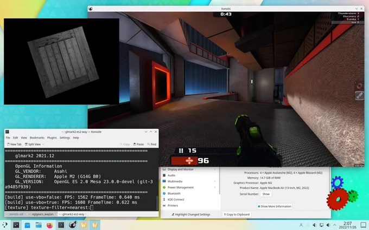Open the Settings menu in Konsole

coord(65,138)
